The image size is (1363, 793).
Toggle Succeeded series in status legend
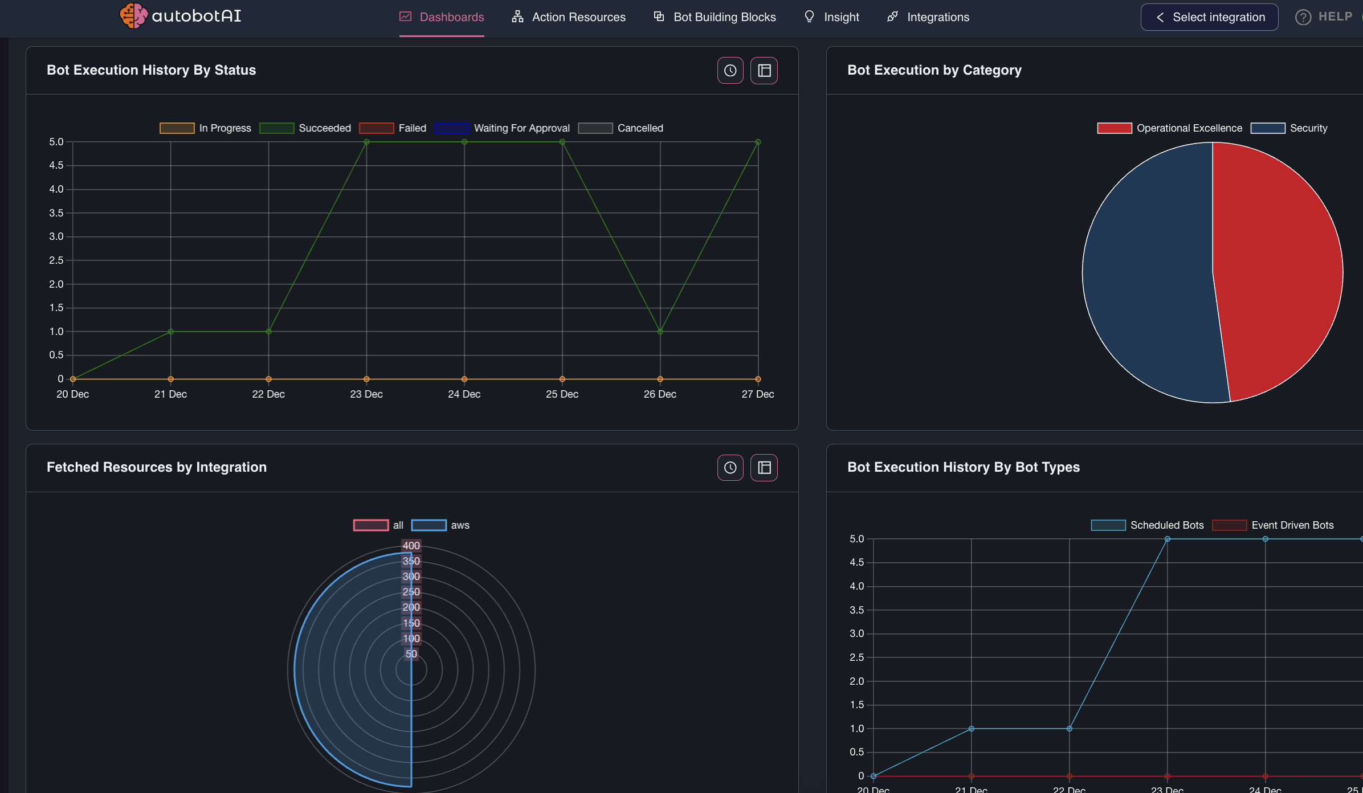[x=324, y=128]
